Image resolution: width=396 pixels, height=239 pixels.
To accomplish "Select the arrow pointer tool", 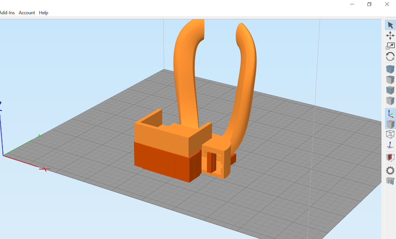I will (x=390, y=25).
